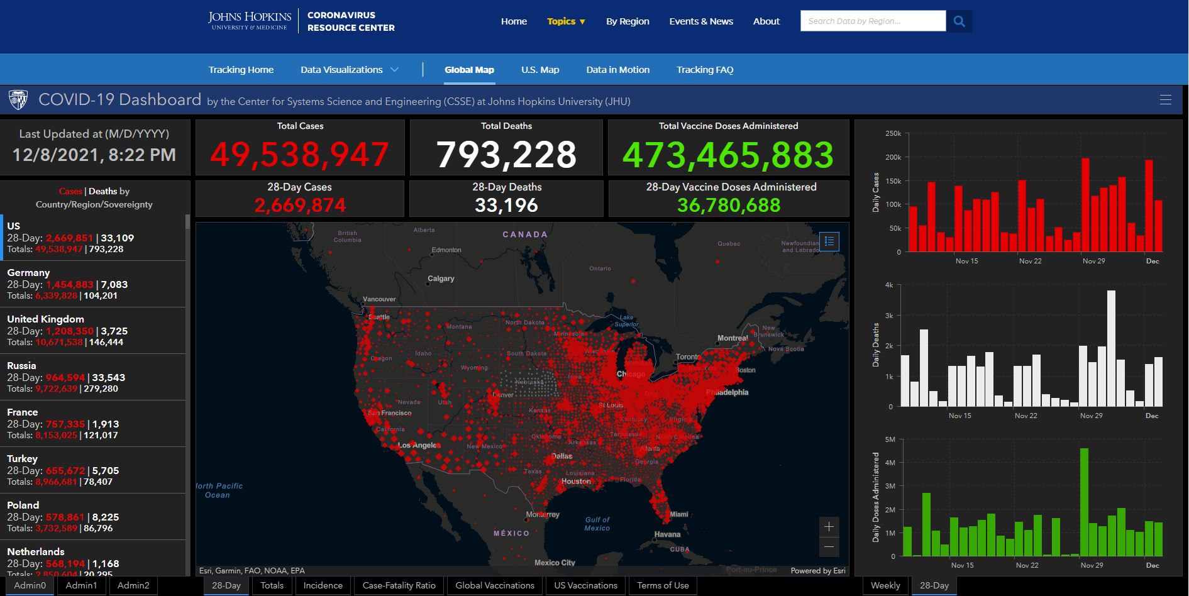The image size is (1189, 596).
Task: Select the map 28-Day tab
Action: [226, 585]
